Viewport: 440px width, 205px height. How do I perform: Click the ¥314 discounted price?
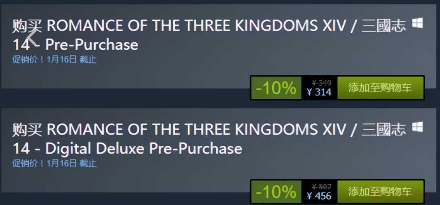319,92
